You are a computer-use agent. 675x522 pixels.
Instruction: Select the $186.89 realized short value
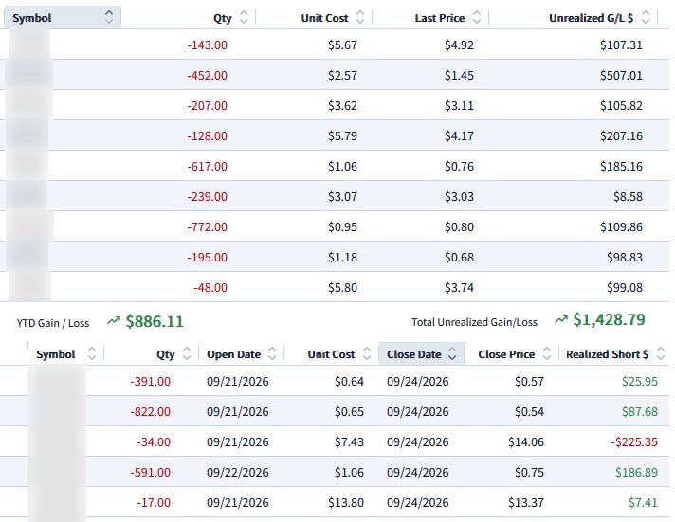[x=636, y=473]
